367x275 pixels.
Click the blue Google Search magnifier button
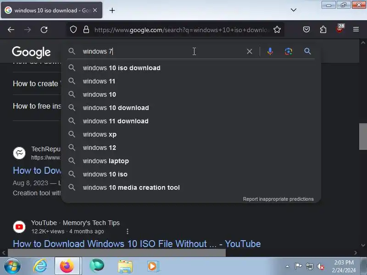pyautogui.click(x=307, y=51)
